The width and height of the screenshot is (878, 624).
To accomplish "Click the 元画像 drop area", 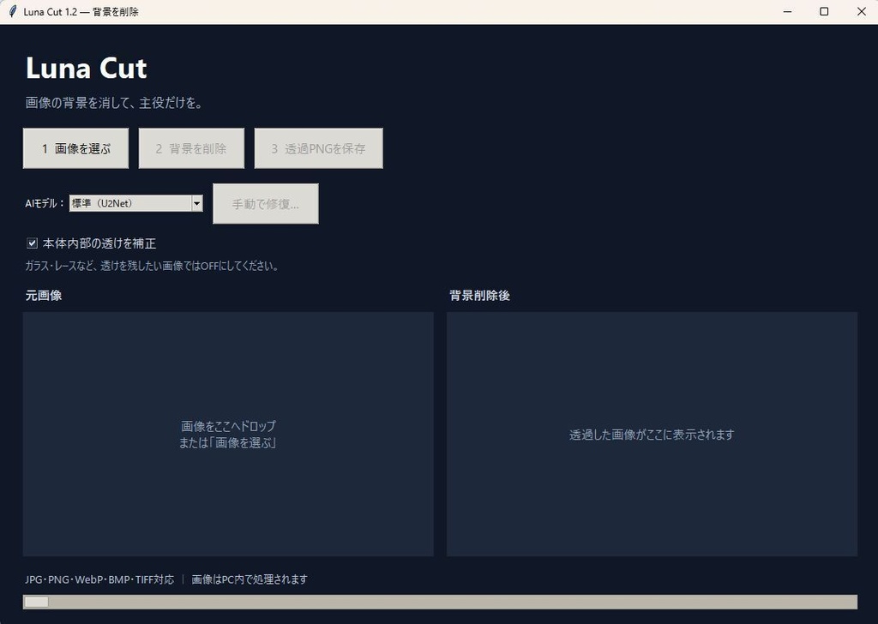I will pyautogui.click(x=228, y=434).
